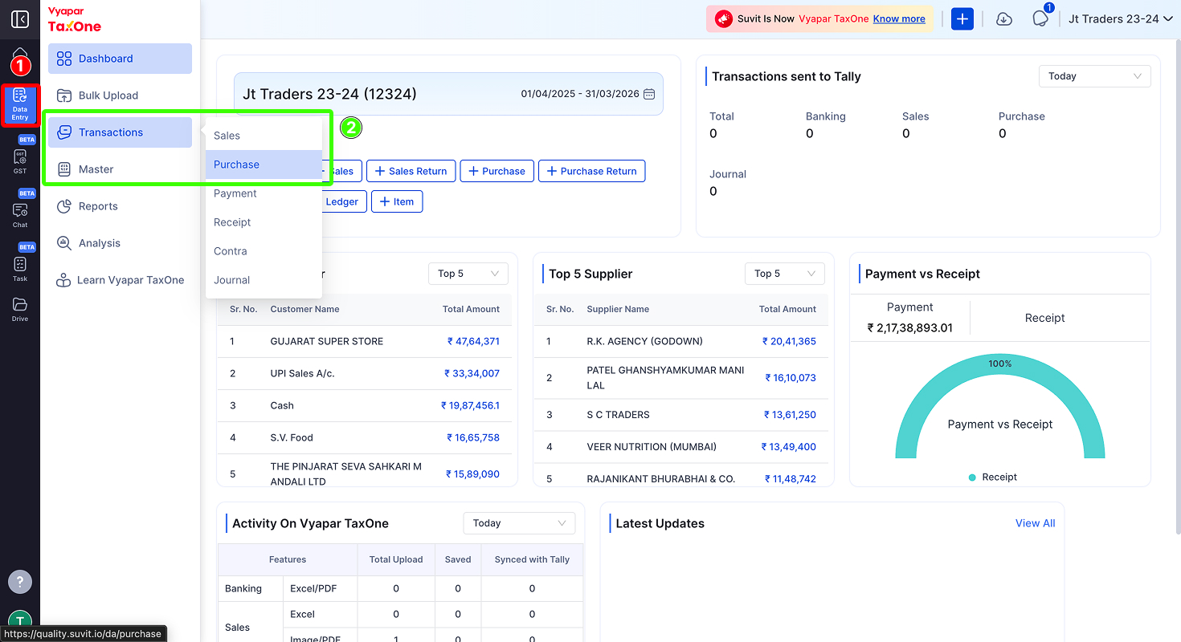Choose Purchase from the Transactions submenu

coord(264,165)
